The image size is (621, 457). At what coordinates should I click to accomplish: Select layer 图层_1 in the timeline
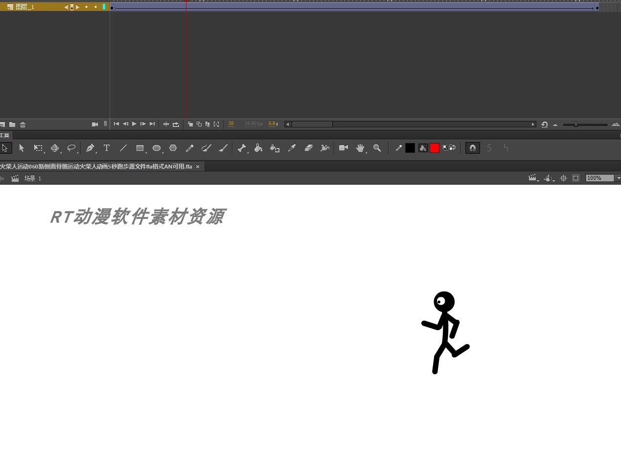25,7
